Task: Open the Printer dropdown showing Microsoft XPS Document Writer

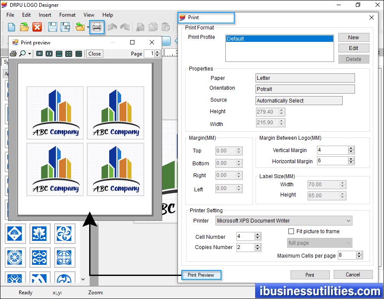Action: [349, 221]
